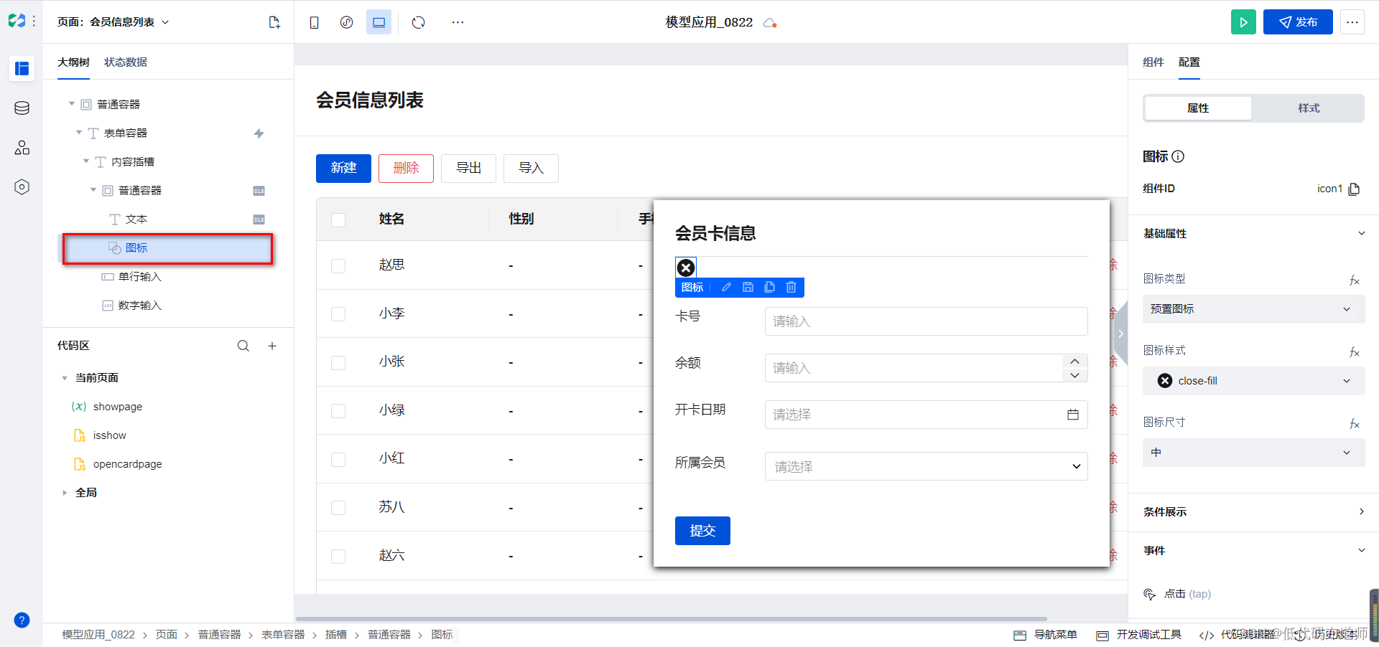Click the edit pencil on icon toolbar
Screen dimensions: 1379x647
(x=726, y=288)
